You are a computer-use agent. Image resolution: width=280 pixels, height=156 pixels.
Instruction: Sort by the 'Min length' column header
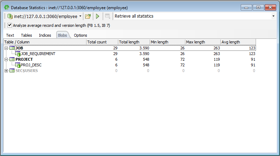pos(167,42)
